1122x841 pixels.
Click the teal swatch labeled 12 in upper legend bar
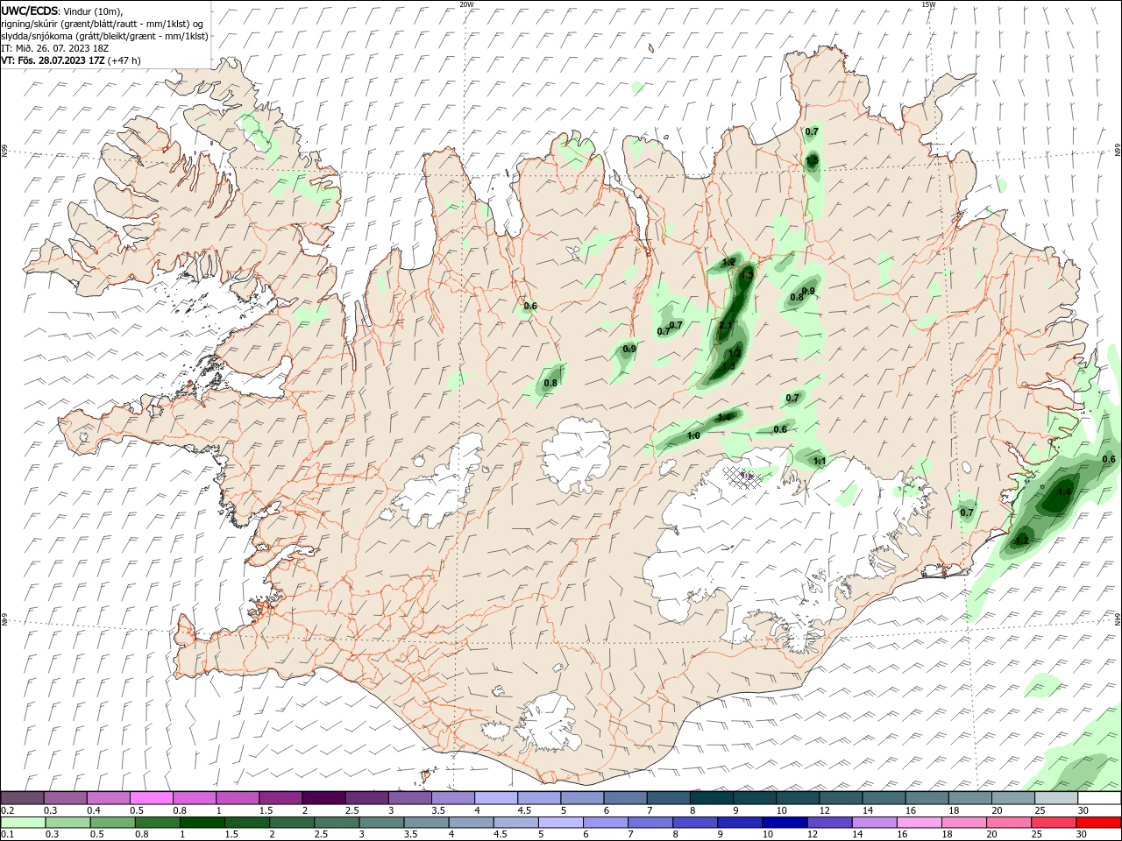click(x=841, y=798)
